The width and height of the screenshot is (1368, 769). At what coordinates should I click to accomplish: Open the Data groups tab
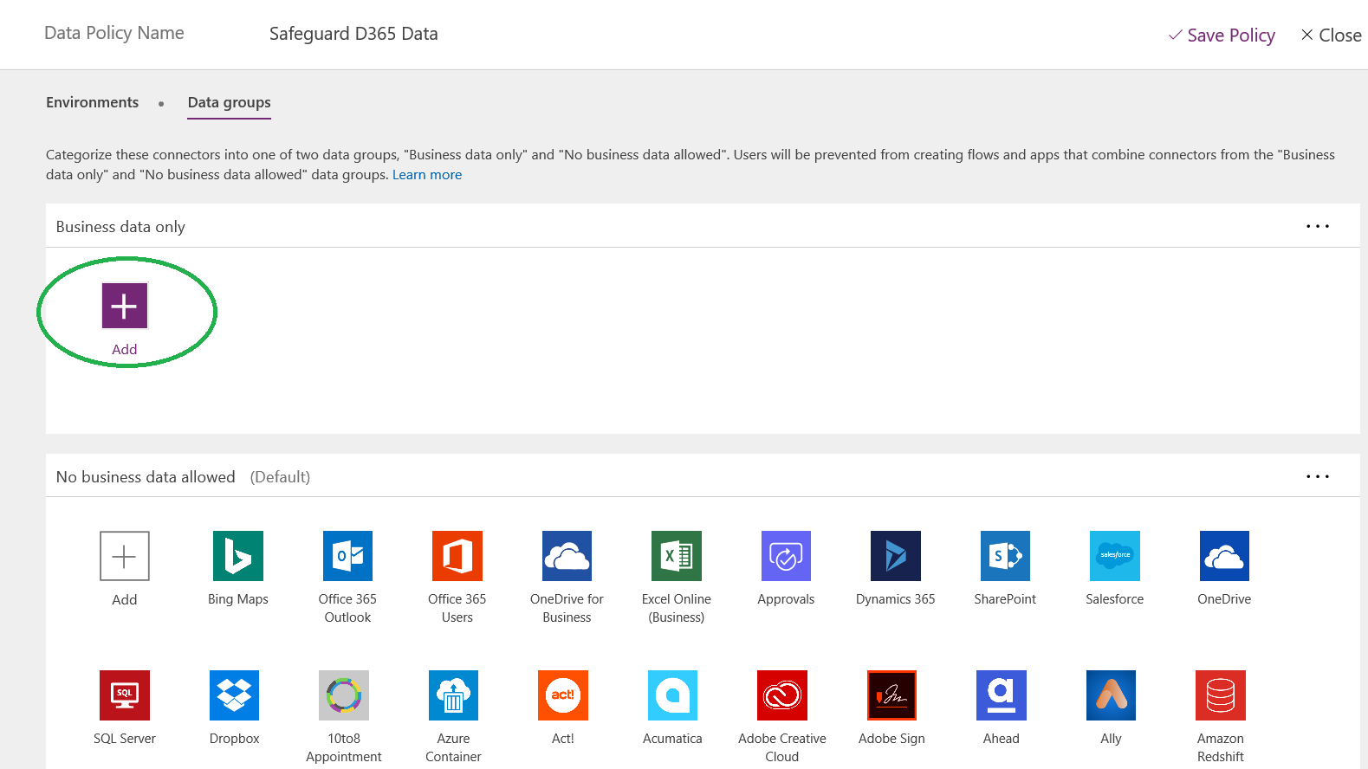(229, 102)
